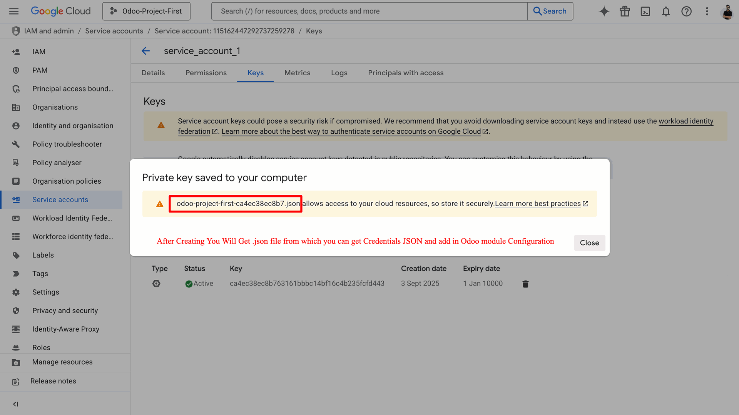Go back using the left arrow
739x415 pixels.
pos(145,51)
